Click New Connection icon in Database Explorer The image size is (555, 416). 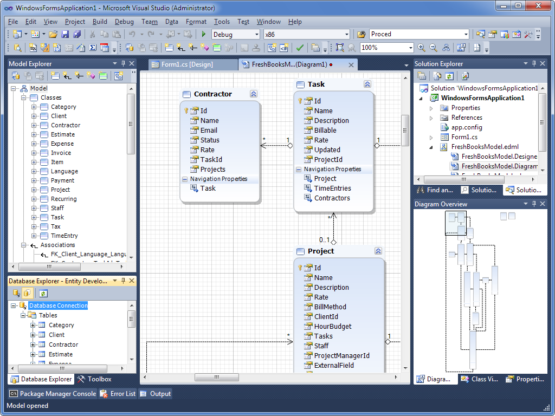click(x=16, y=293)
